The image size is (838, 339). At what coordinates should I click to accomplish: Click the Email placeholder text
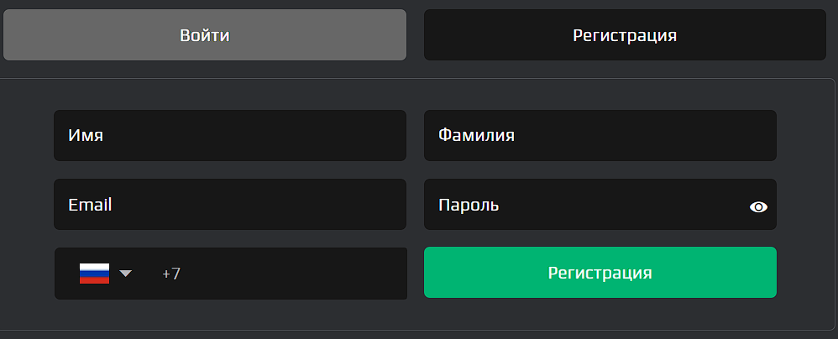90,205
